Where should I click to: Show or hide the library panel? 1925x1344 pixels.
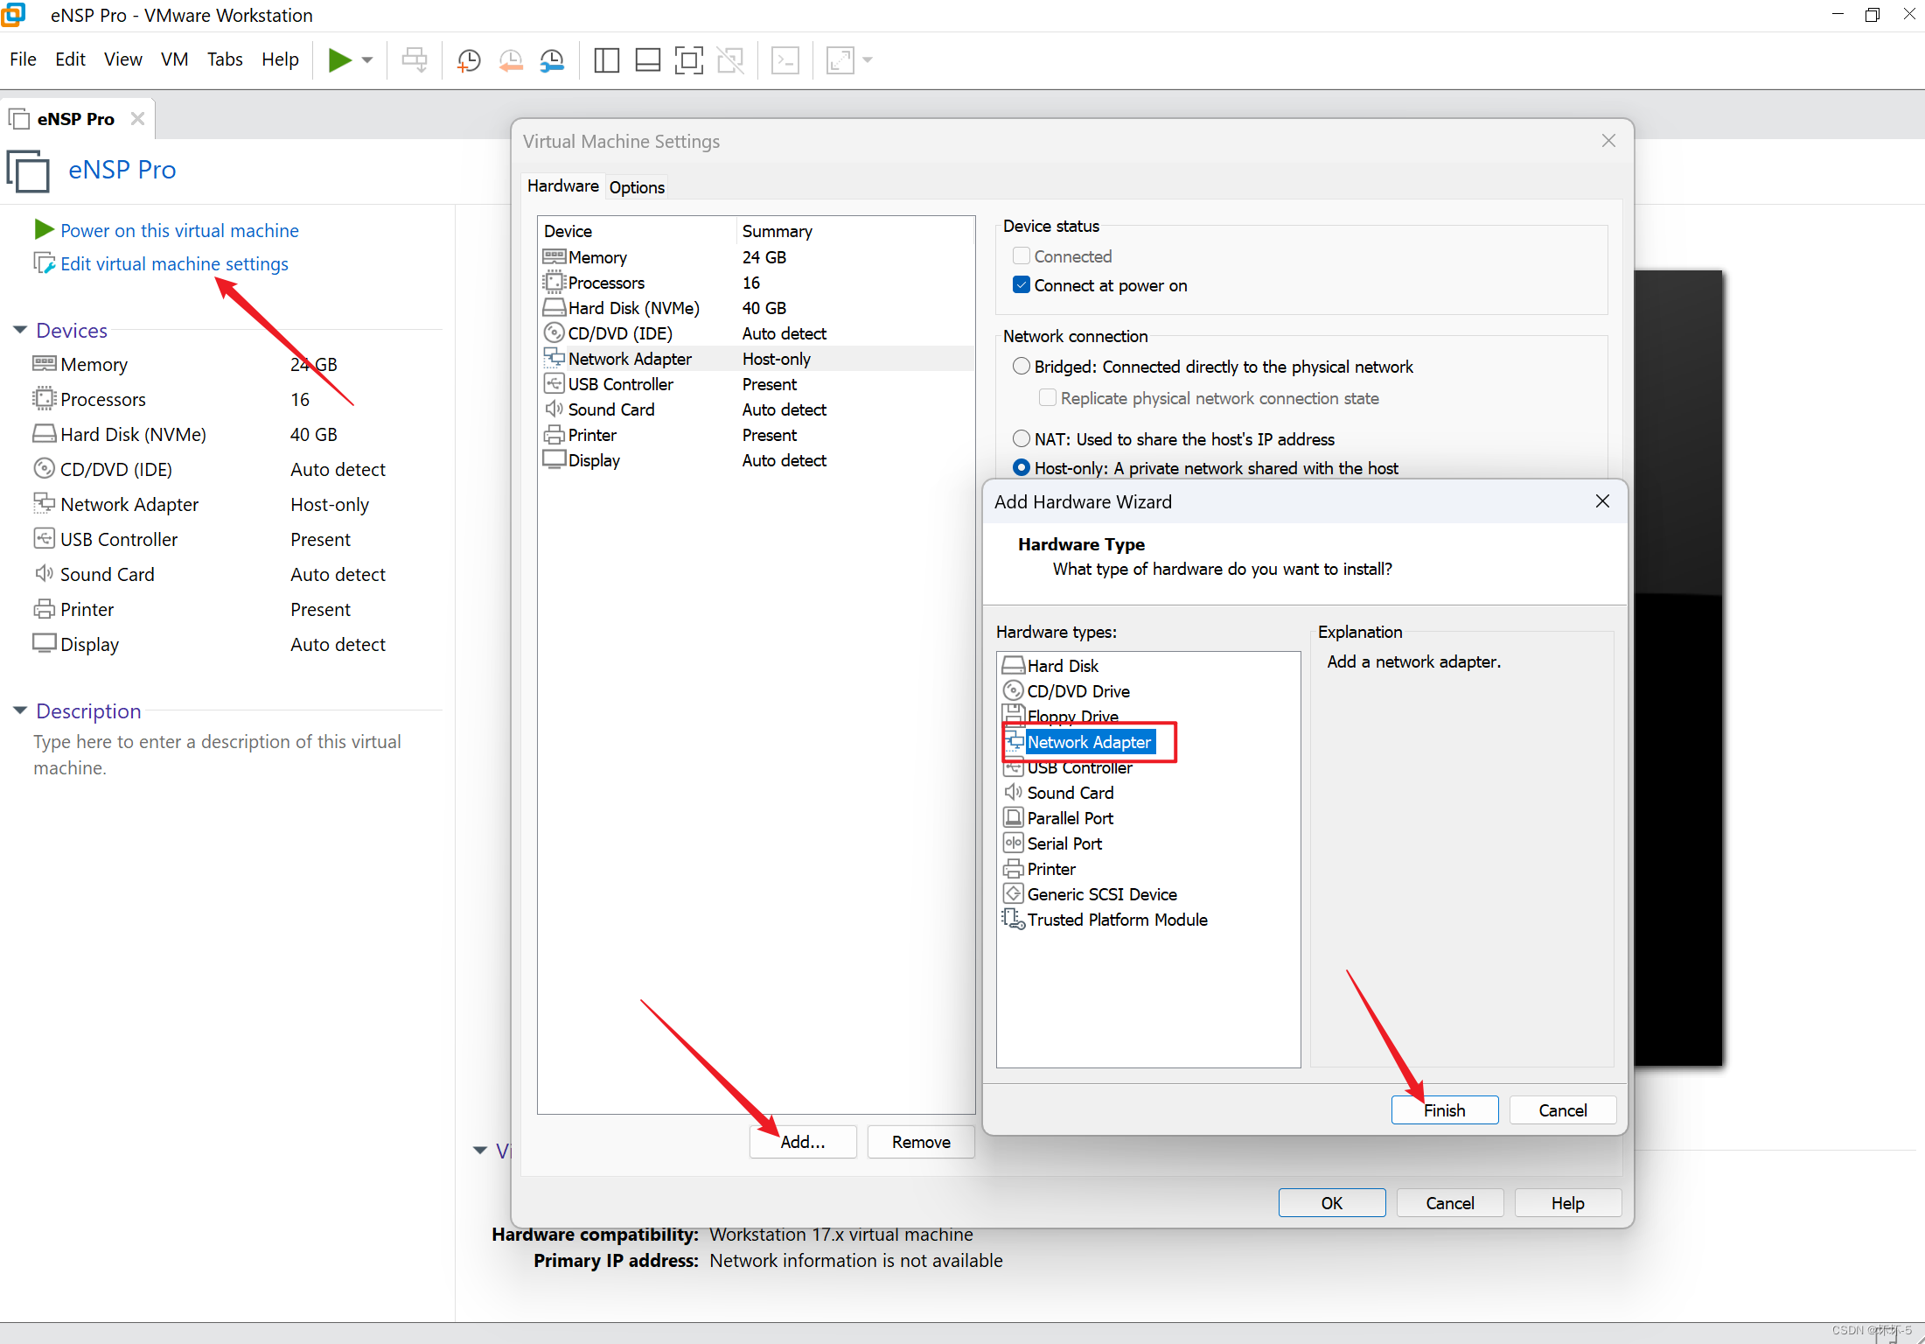click(x=605, y=59)
